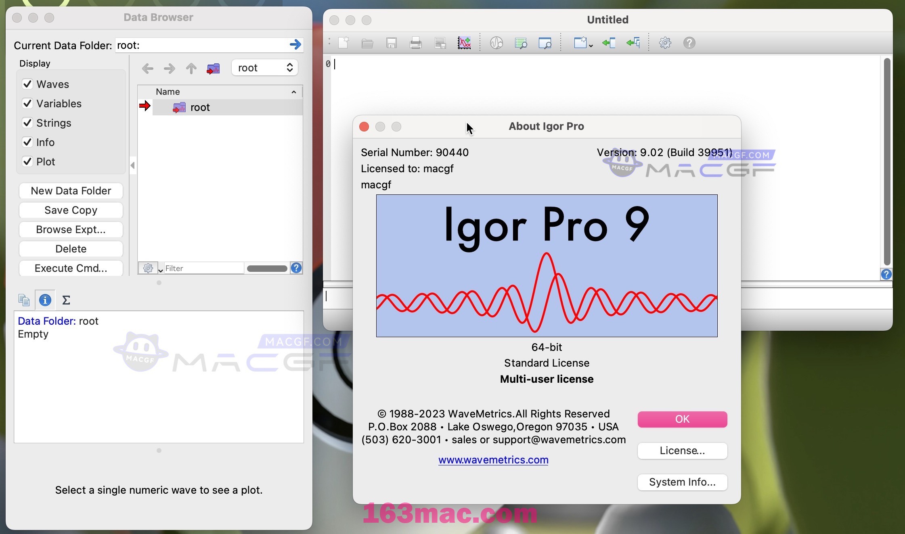The width and height of the screenshot is (905, 534).
Task: Open the root folder popup menu
Action: point(265,68)
